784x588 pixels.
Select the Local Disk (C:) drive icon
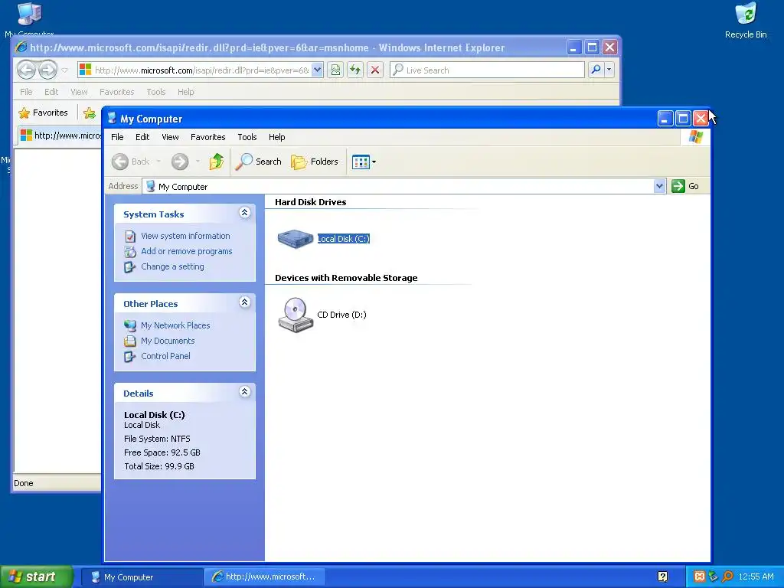click(x=295, y=239)
